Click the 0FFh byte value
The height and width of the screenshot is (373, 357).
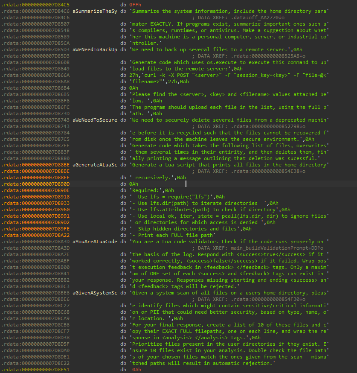click(136, 4)
